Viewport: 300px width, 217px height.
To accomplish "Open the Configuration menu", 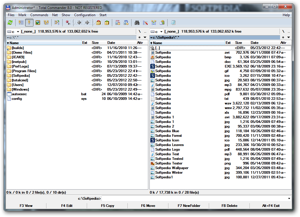I will click(x=85, y=15).
